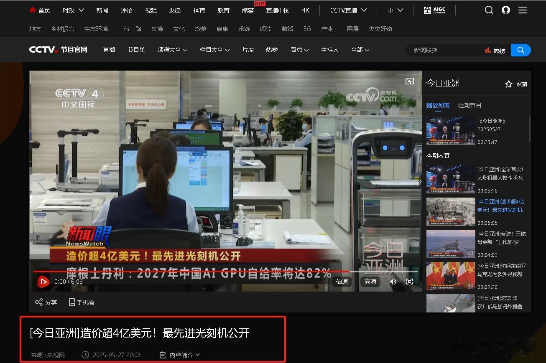546x363 pixels.
Task: Seek on the video progress bar
Action: [226, 272]
